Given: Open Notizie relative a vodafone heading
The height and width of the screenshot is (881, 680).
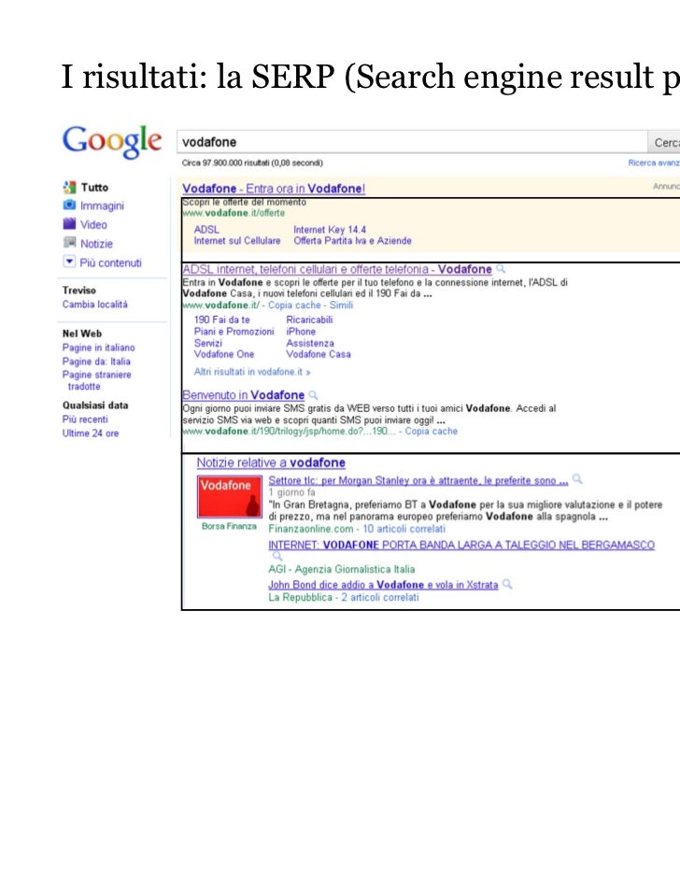Looking at the screenshot, I should pyautogui.click(x=271, y=462).
